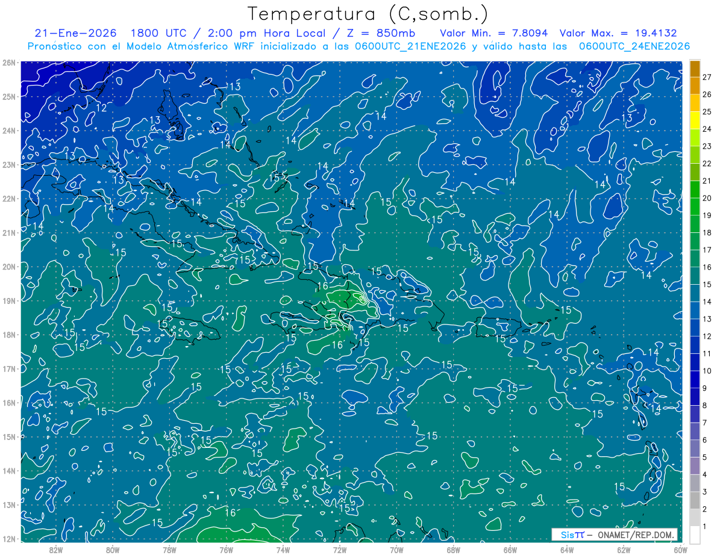The image size is (723, 558).
Task: Click the '70W' longitude axis label
Action: click(396, 550)
